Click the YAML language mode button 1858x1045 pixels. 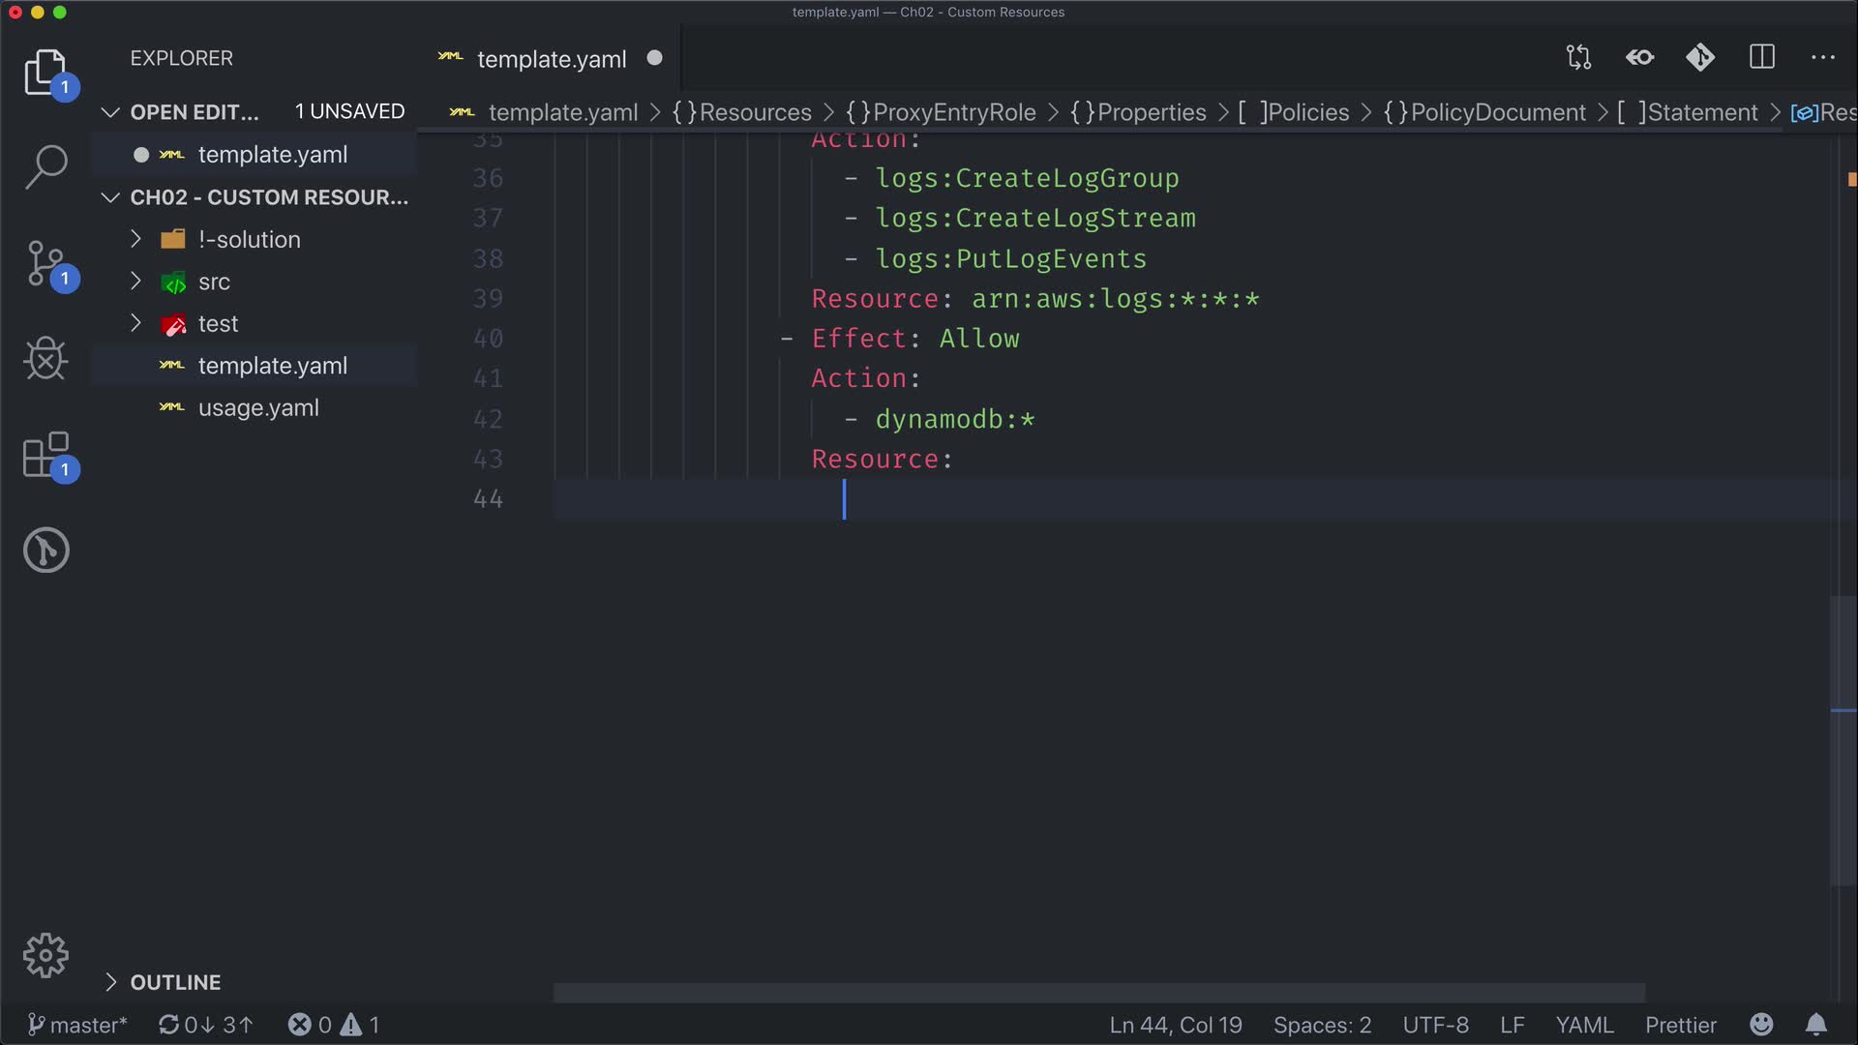pyautogui.click(x=1584, y=1025)
